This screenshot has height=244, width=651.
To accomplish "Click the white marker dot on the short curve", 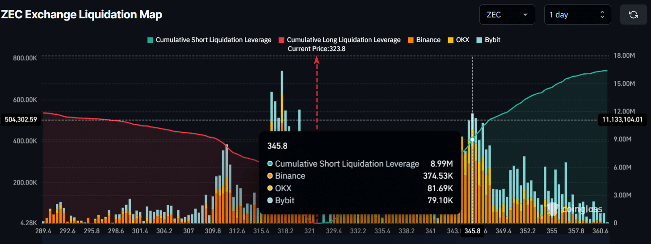I will (x=472, y=140).
